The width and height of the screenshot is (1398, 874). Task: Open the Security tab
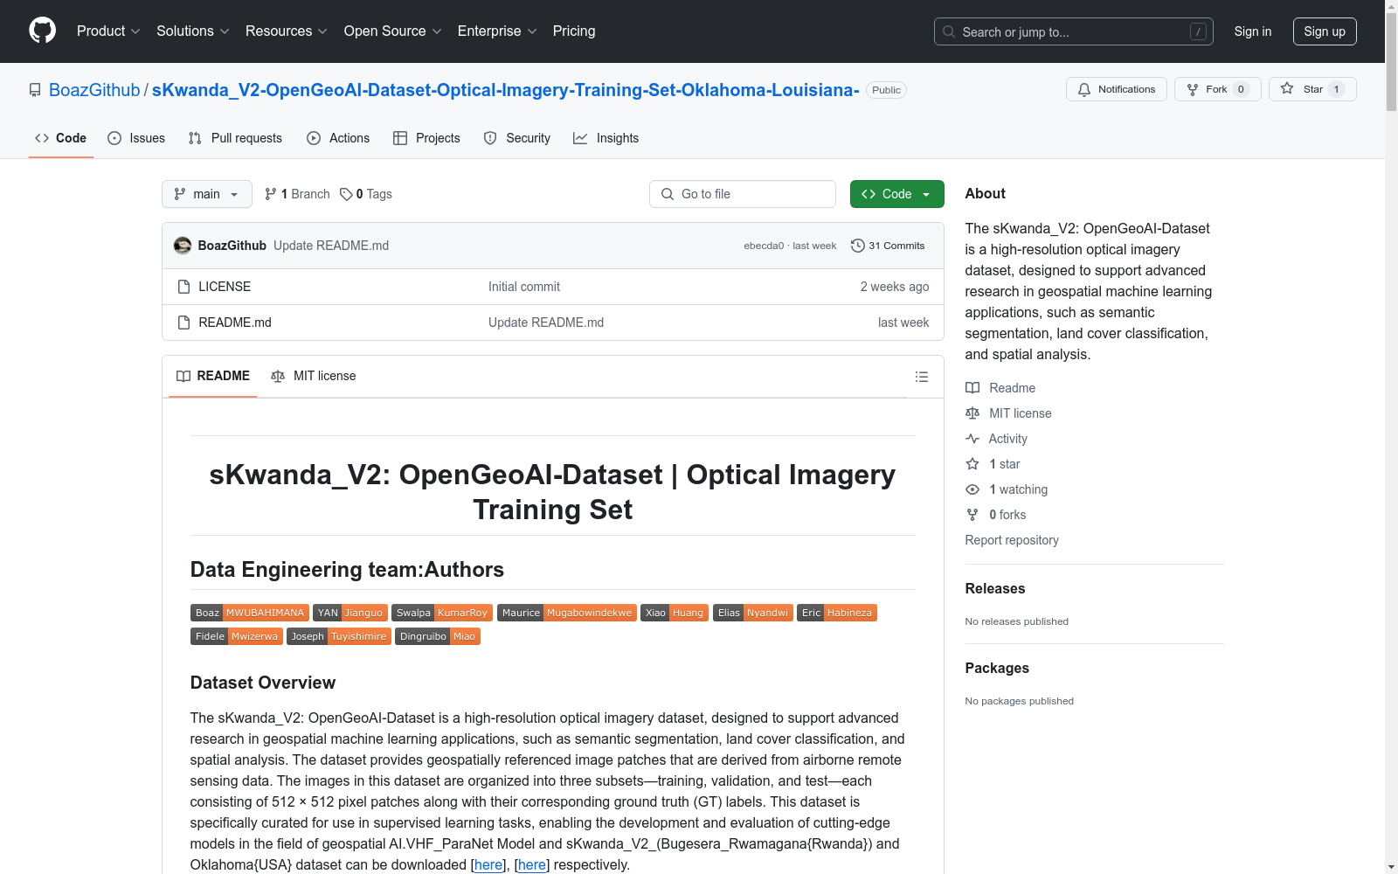coord(517,138)
